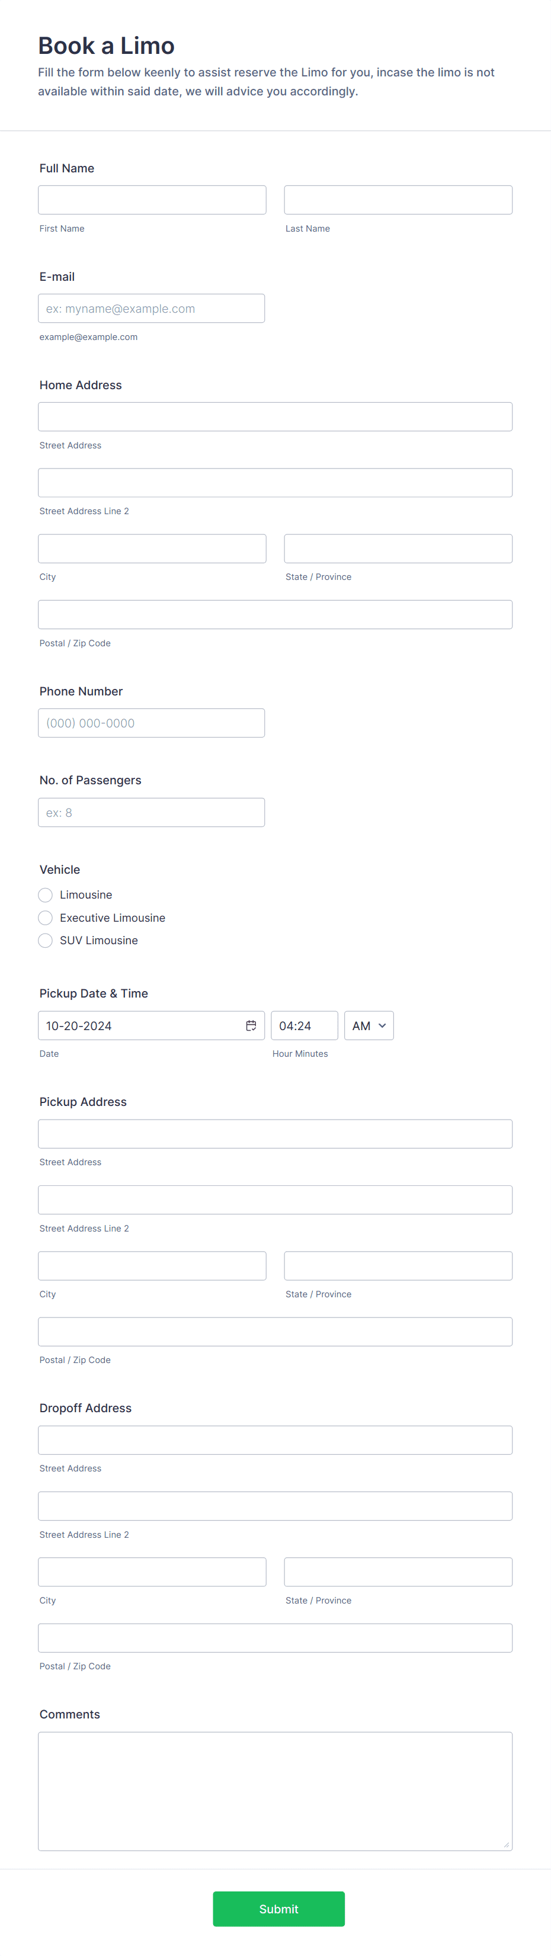Click the Home Address Street Address field
This screenshot has width=551, height=1956.
[275, 416]
